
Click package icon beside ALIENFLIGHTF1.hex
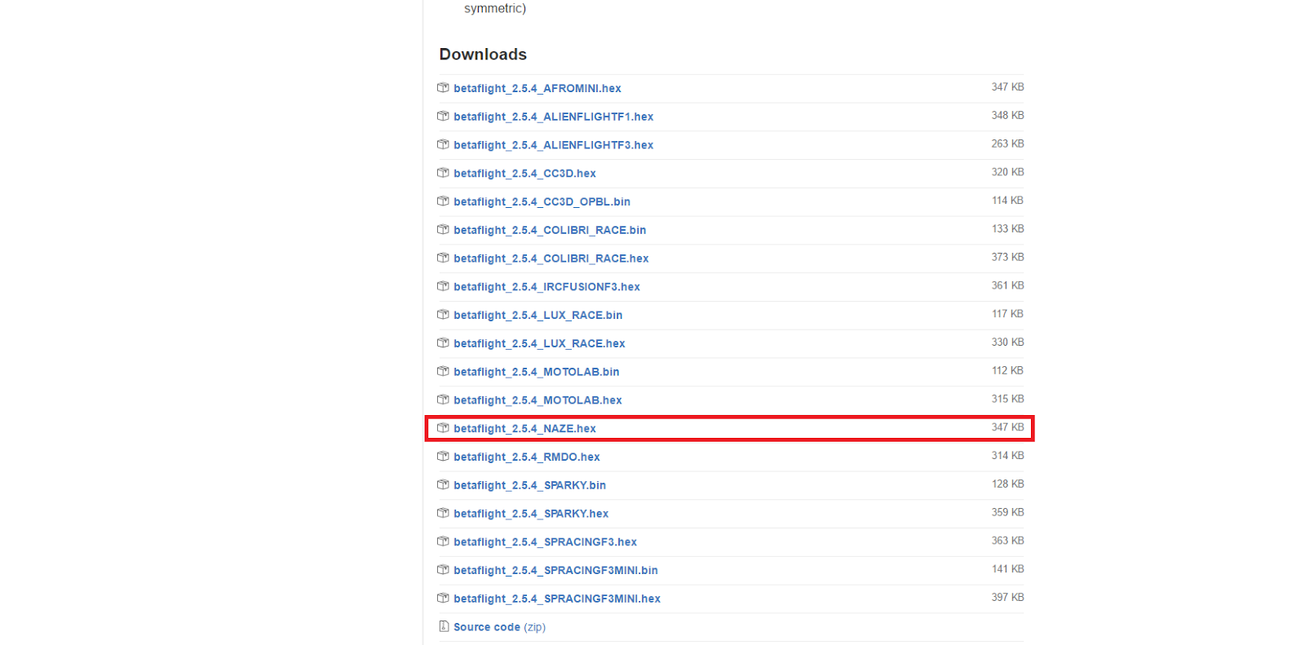tap(443, 116)
